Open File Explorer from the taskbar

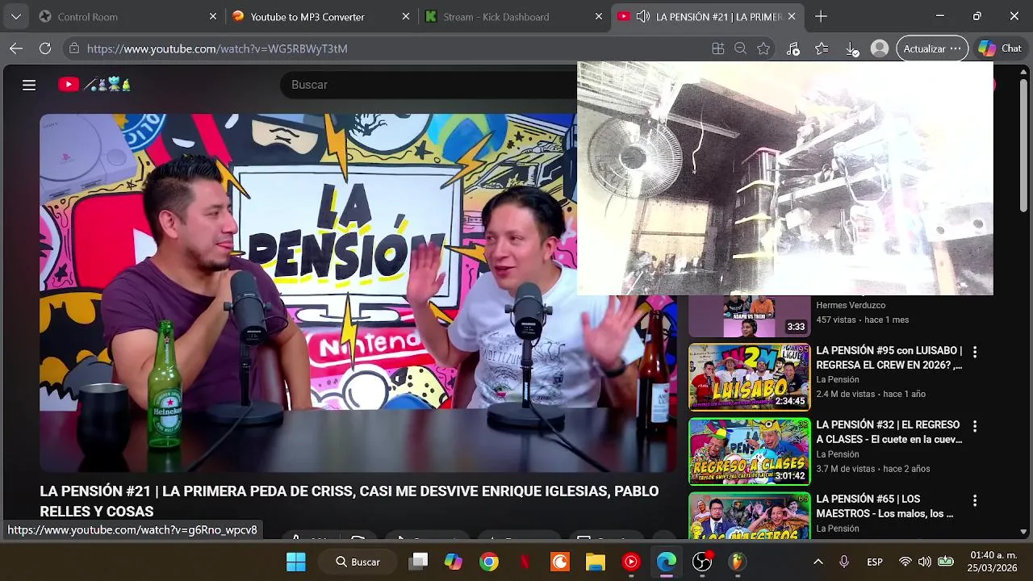pos(596,562)
